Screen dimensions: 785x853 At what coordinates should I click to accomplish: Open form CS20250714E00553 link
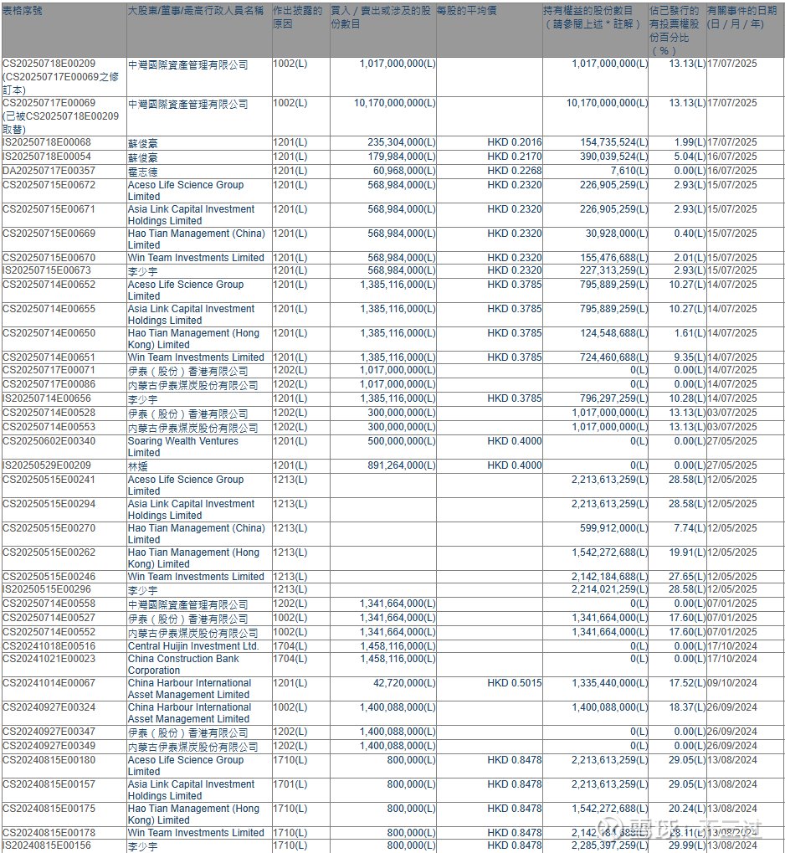pyautogui.click(x=49, y=427)
